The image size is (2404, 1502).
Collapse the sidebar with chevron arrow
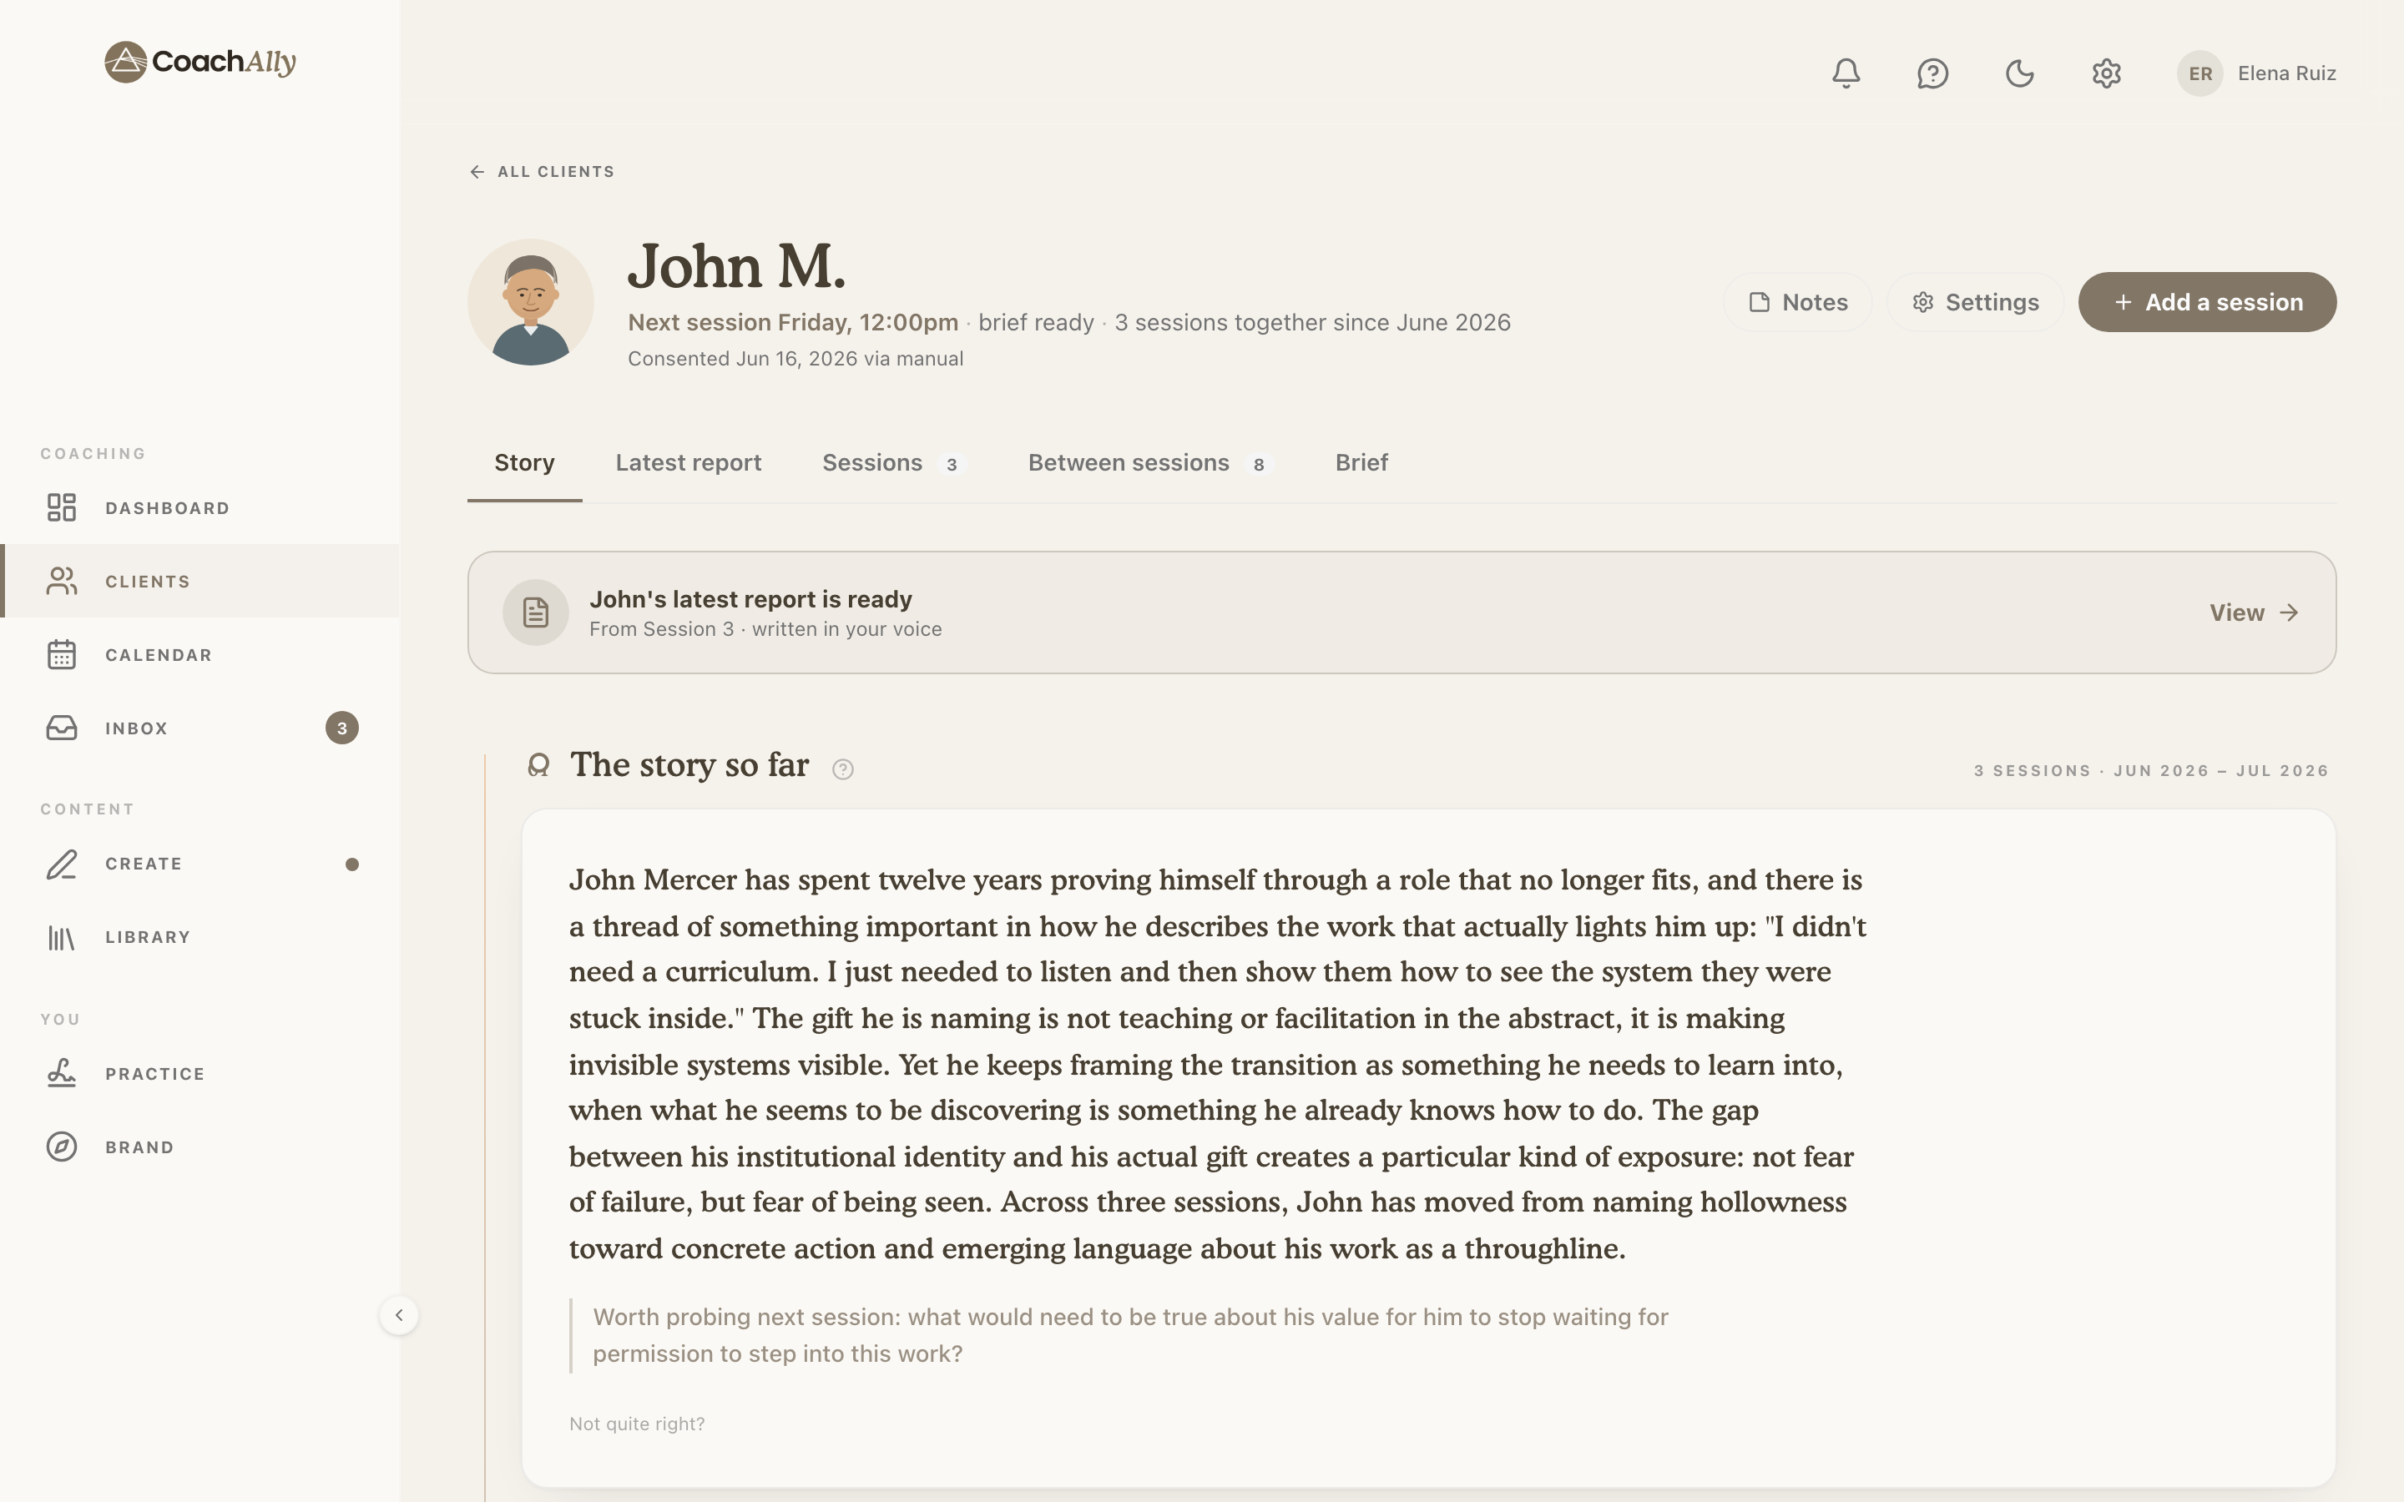pyautogui.click(x=399, y=1315)
